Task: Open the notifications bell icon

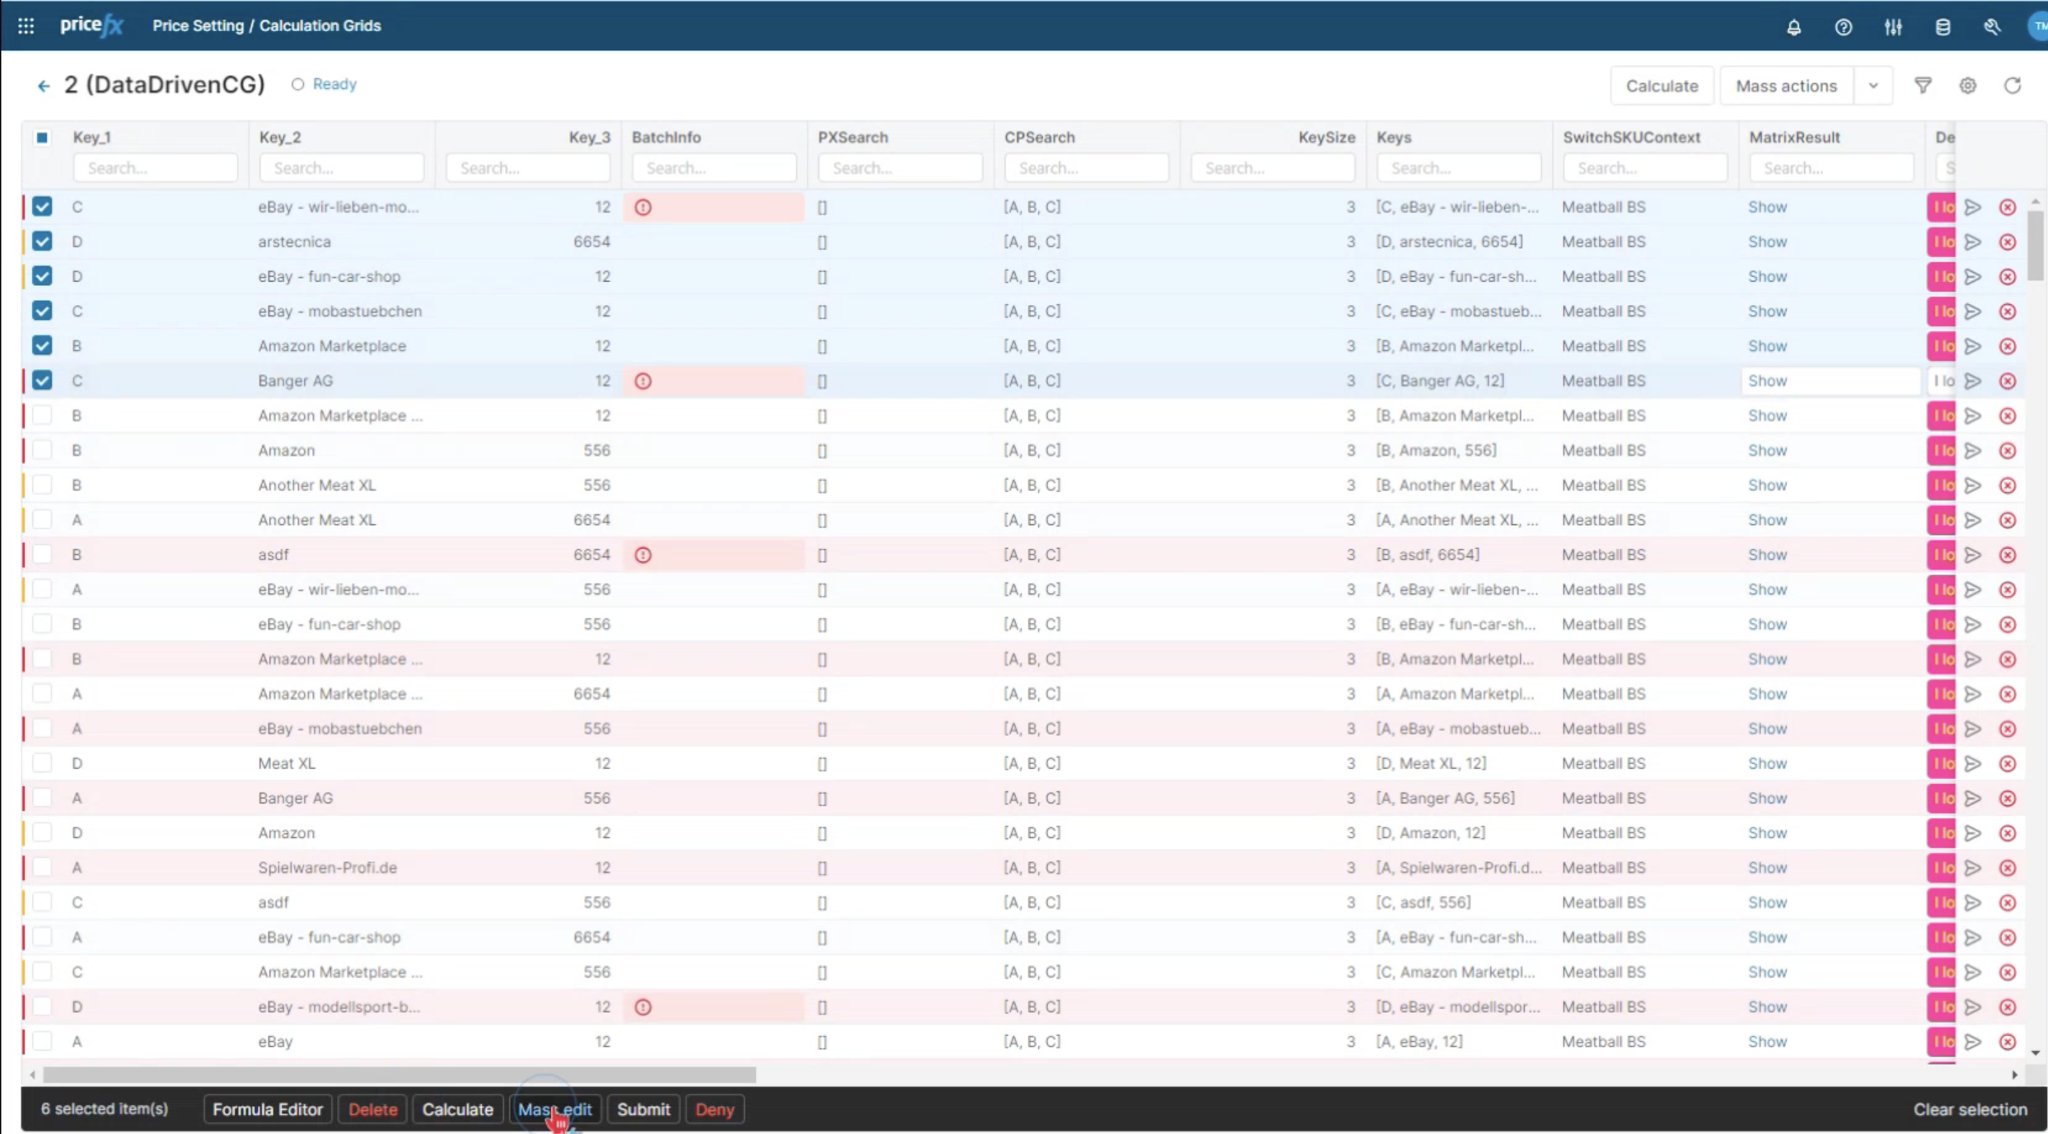Action: 1793,27
